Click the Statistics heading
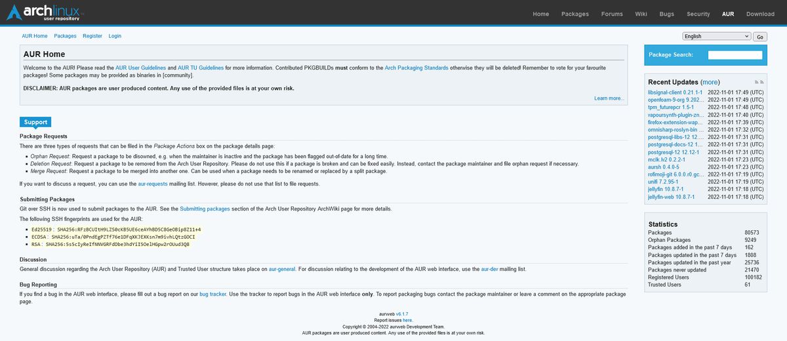 [x=662, y=224]
